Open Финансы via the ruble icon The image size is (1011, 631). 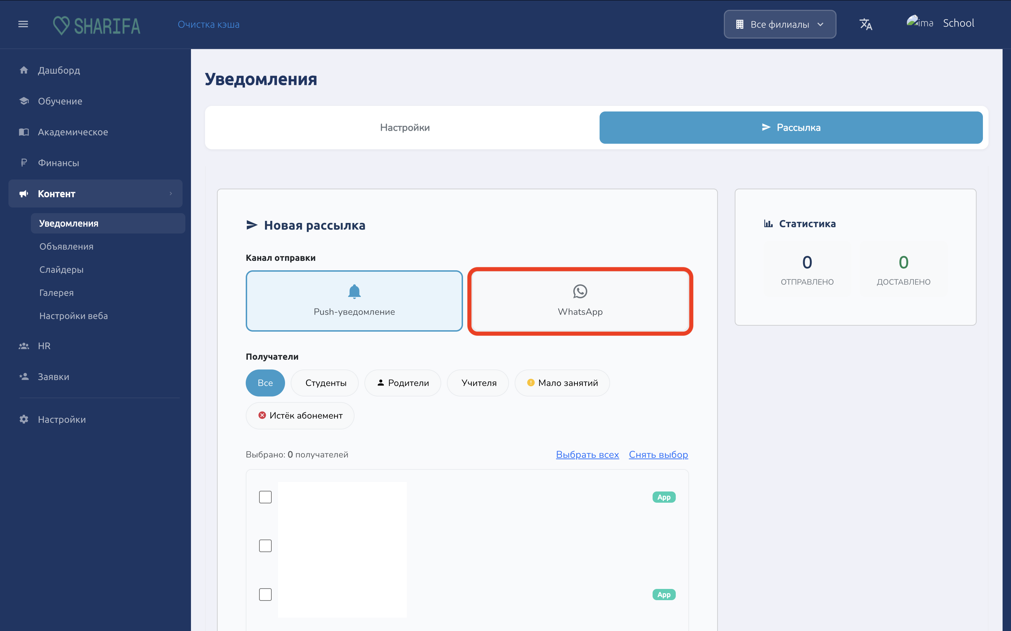point(24,163)
